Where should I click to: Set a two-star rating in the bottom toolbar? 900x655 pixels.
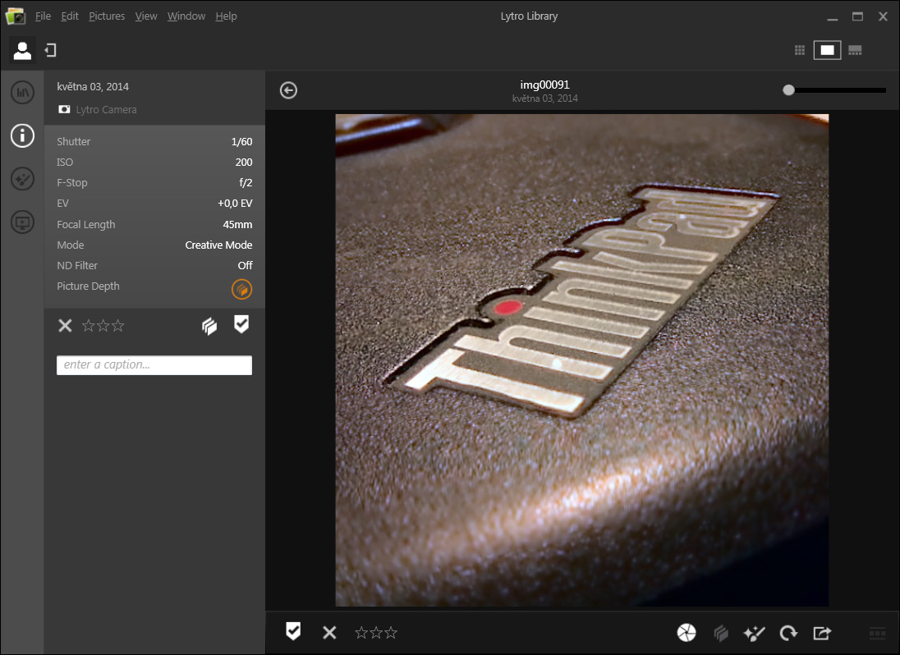coord(376,633)
